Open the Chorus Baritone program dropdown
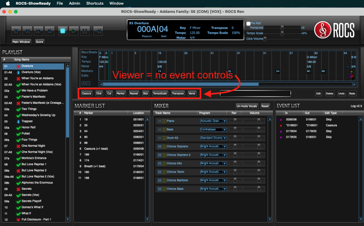The width and height of the screenshot is (364, 226). (x=225, y=181)
